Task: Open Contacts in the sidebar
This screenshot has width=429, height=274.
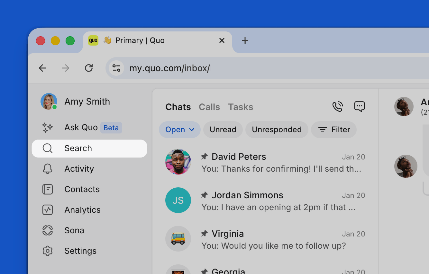Action: coord(89,189)
